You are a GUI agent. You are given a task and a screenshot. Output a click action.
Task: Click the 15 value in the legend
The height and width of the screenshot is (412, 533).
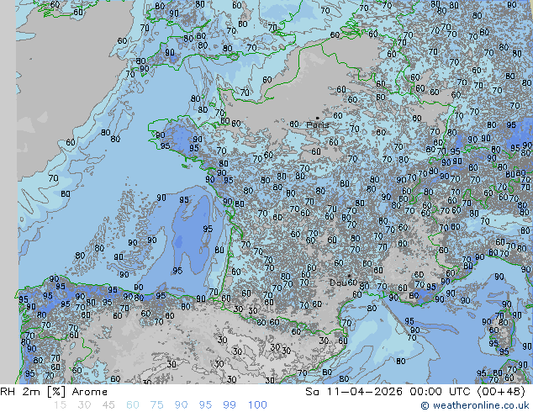pyautogui.click(x=60, y=405)
